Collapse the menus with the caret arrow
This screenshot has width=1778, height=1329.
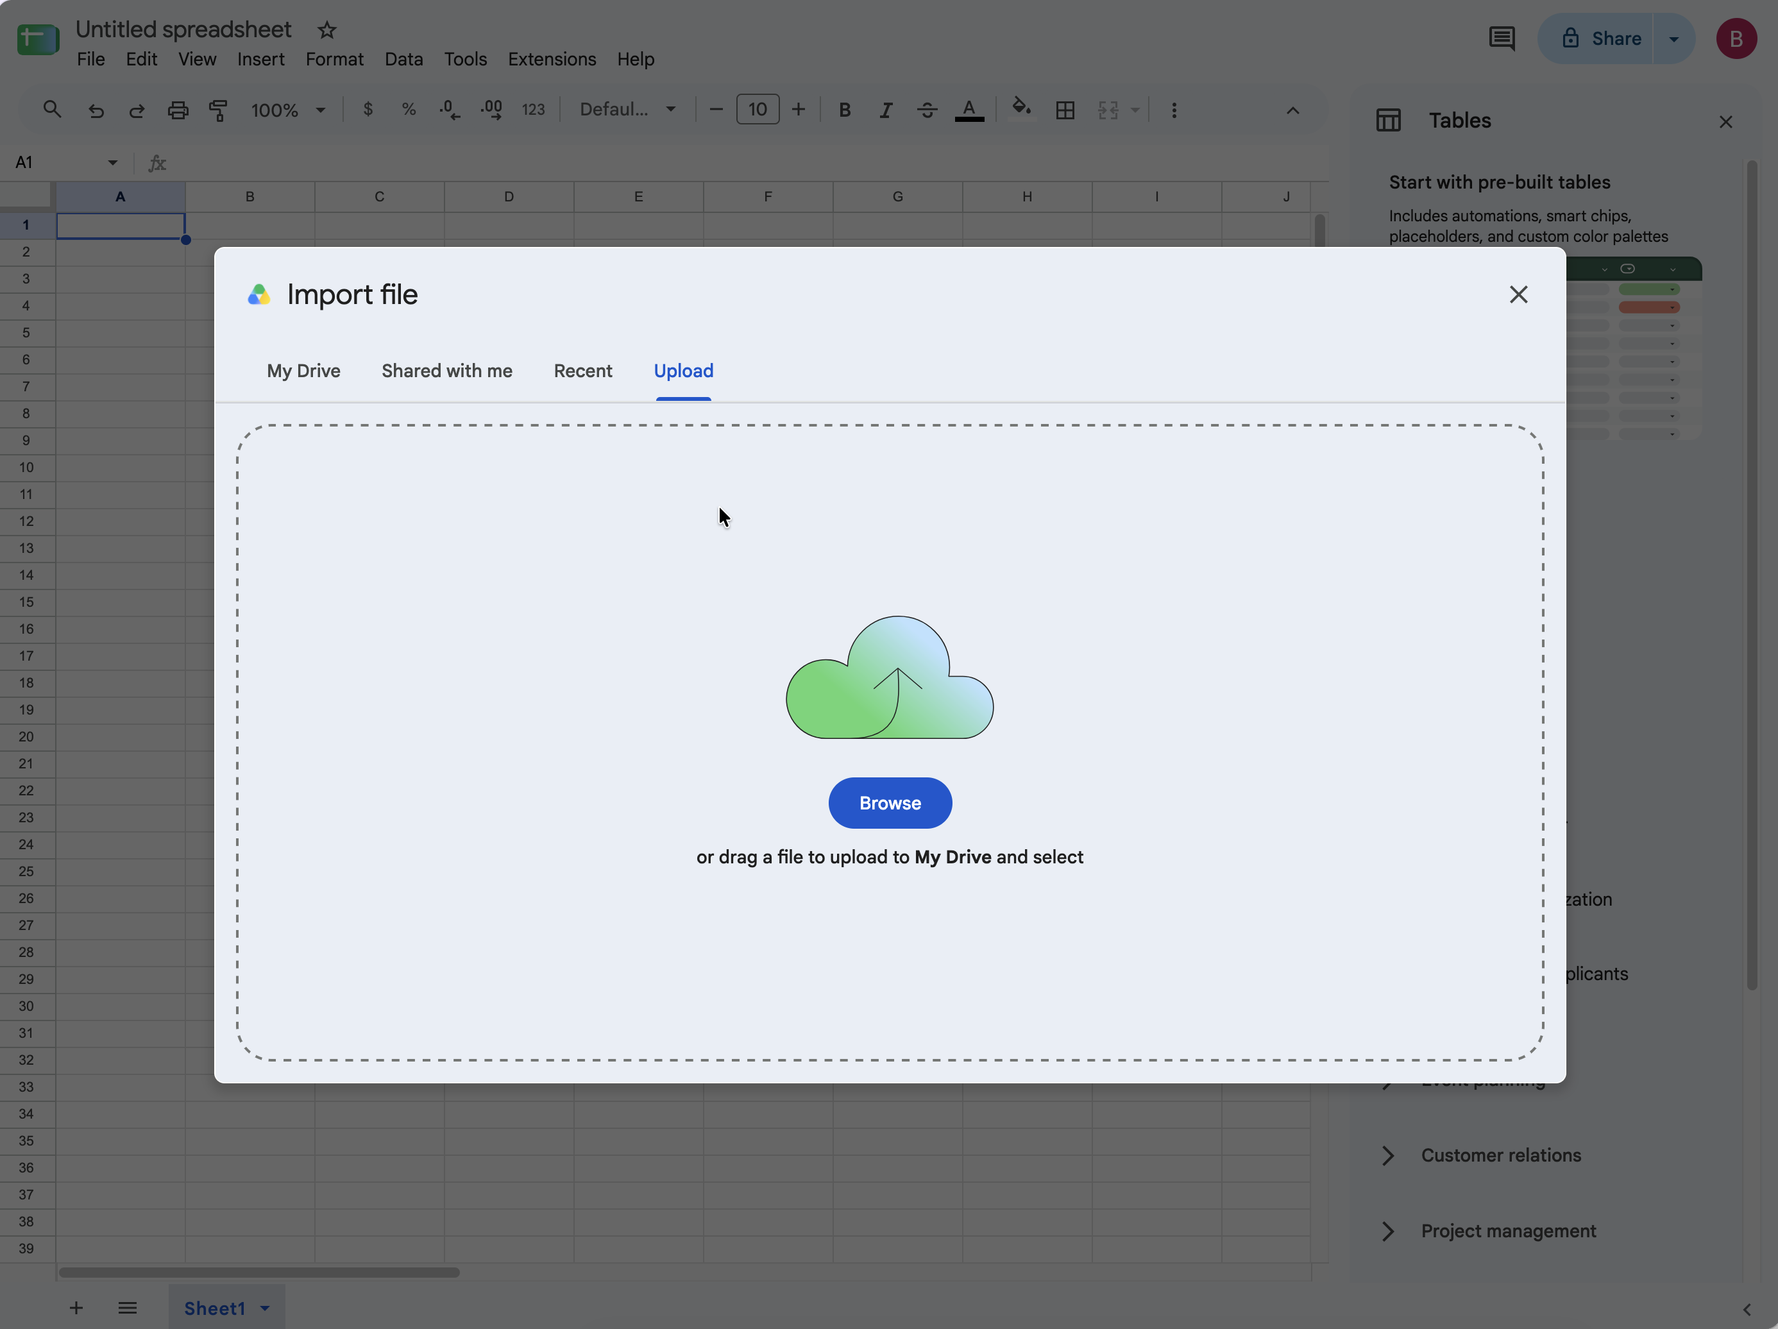coord(1292,110)
